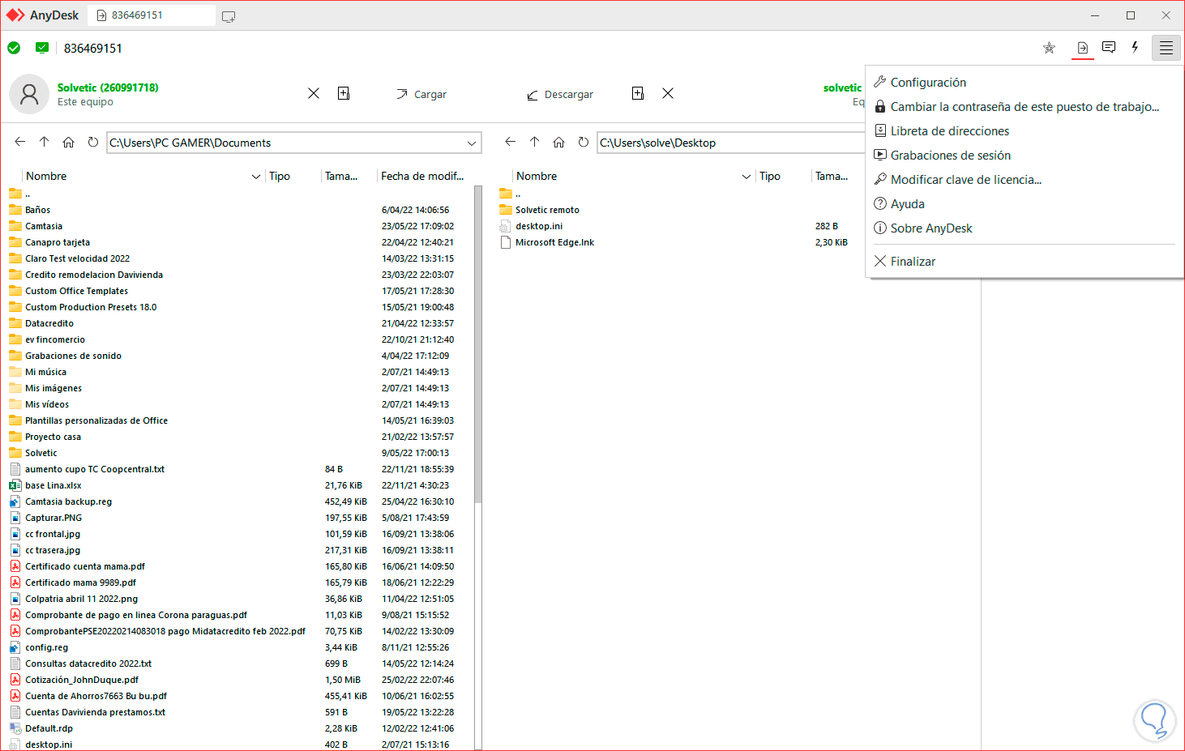Click the AnyDesk logo in the title bar
Screen dimensions: 1185x751
(x=15, y=15)
